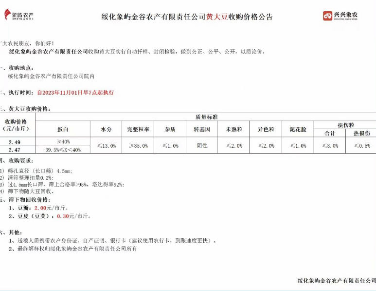Click the damaged total value ≤8.0%
Image resolution: width=376 pixels, height=291 pixels.
tap(330, 146)
